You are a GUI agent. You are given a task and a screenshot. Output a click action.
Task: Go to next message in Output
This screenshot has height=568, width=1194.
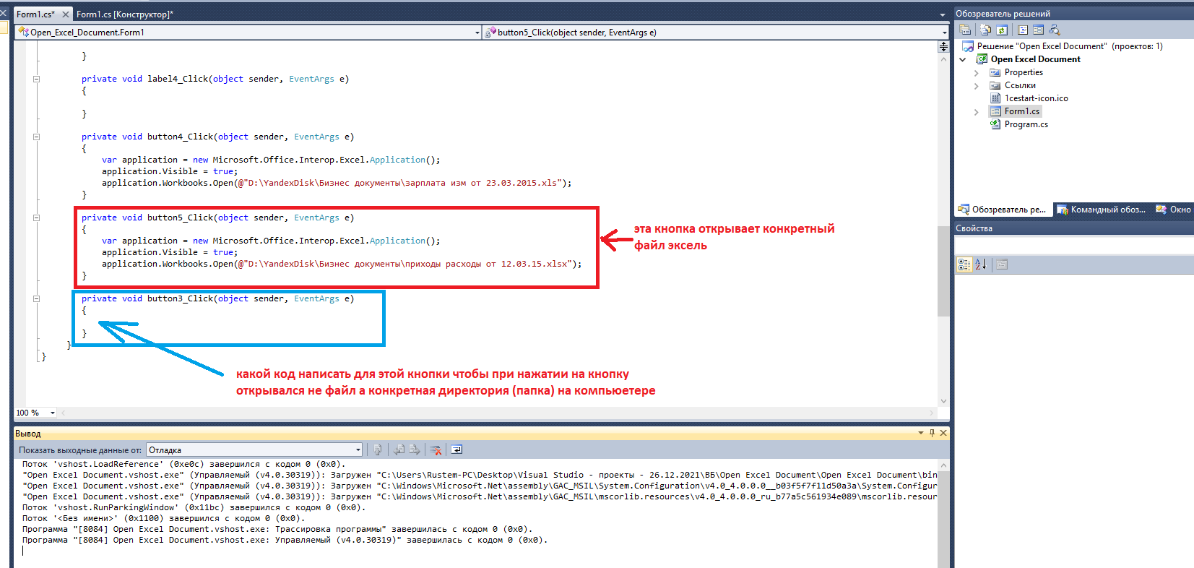(415, 449)
